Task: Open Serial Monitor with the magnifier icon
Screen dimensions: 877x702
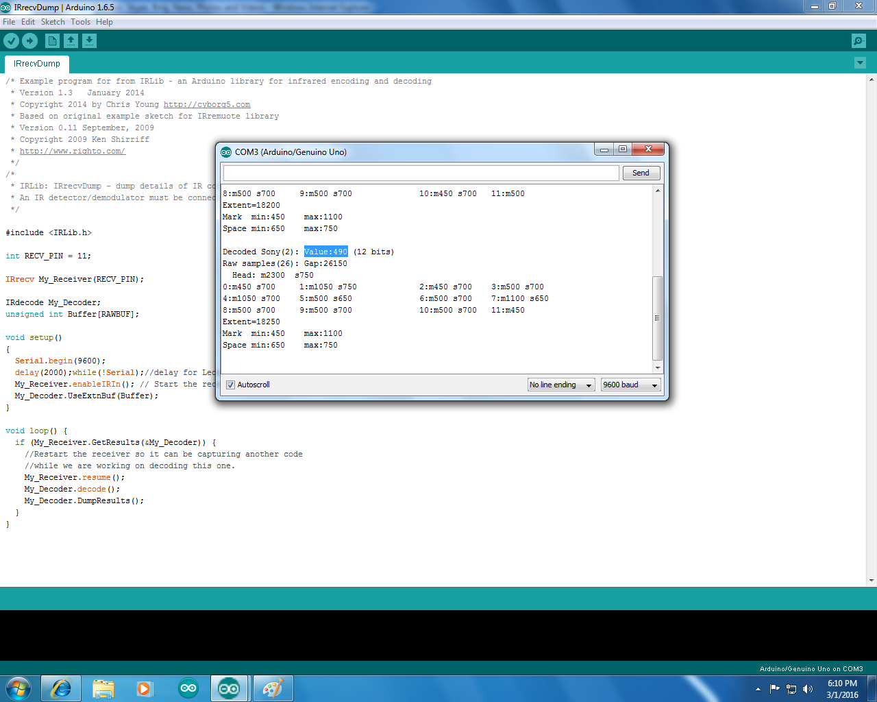Action: 859,41
